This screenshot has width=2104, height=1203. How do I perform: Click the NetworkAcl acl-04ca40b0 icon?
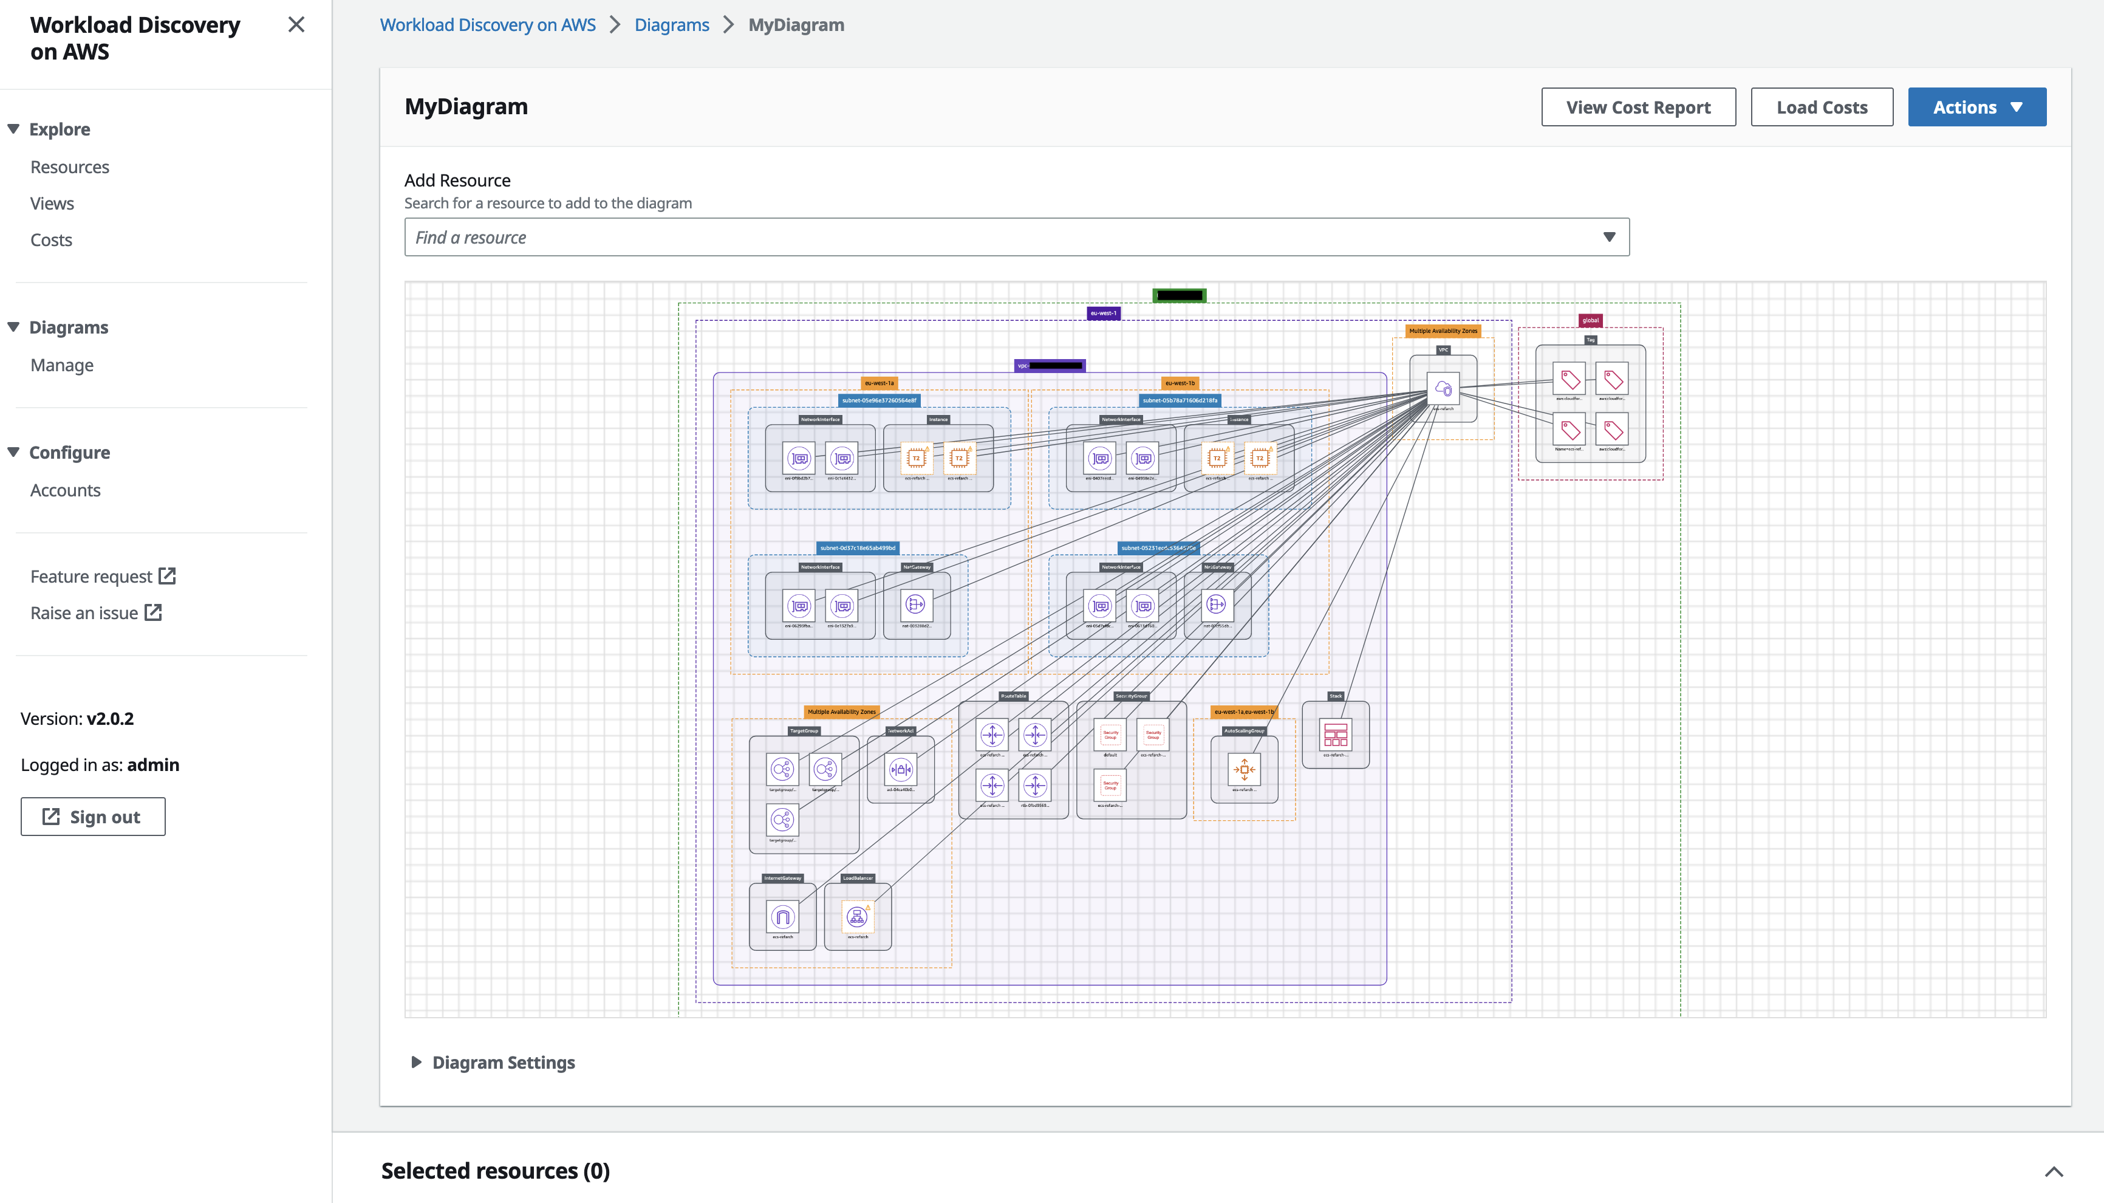pyautogui.click(x=901, y=769)
